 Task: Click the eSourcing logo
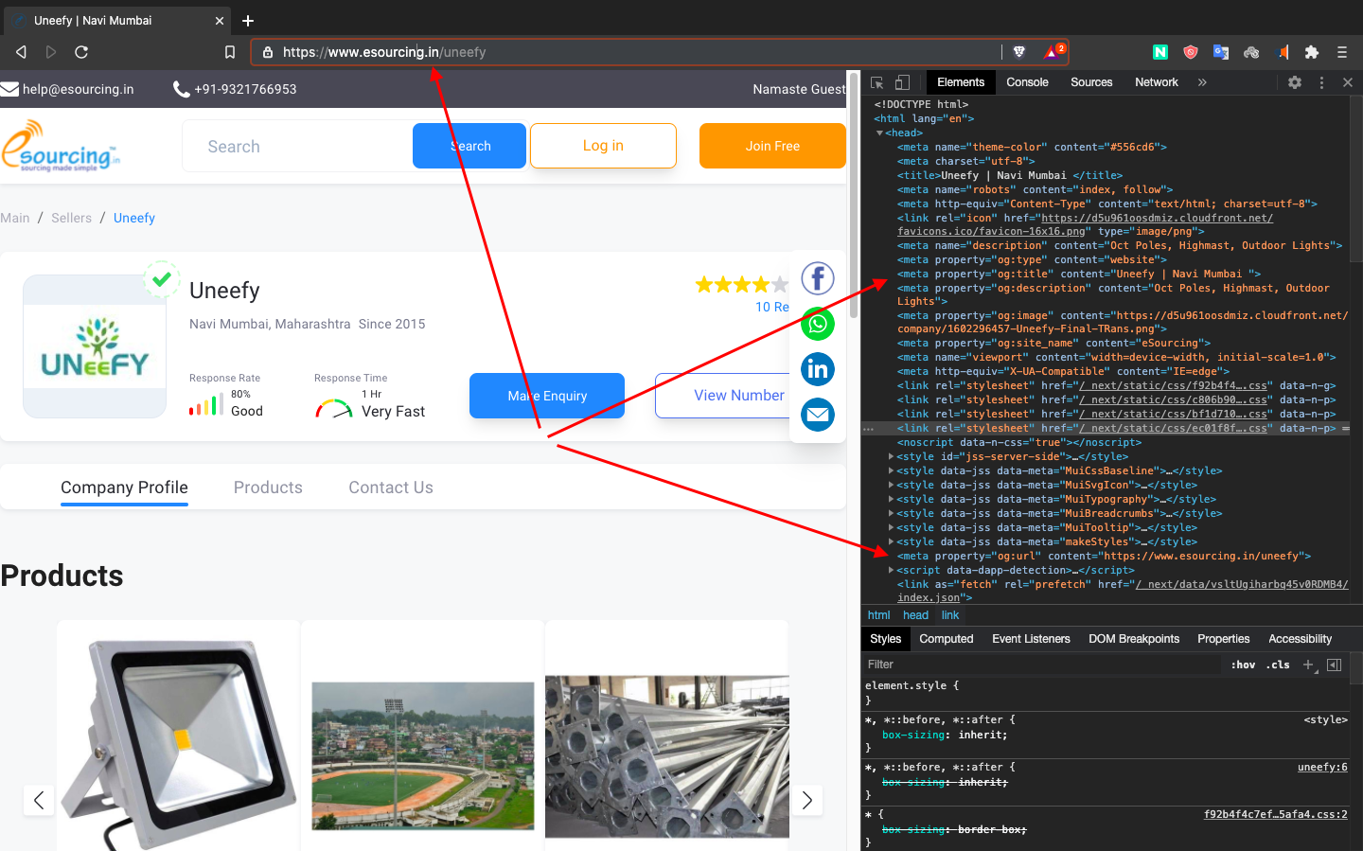pyautogui.click(x=61, y=146)
